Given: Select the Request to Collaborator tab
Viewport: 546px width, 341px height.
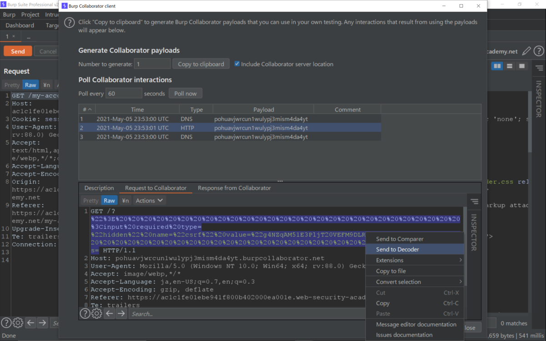Looking at the screenshot, I should 156,188.
